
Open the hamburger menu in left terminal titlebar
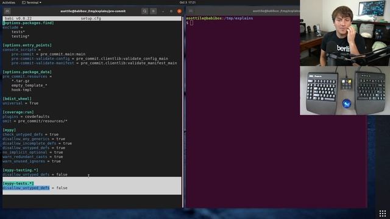point(154,11)
